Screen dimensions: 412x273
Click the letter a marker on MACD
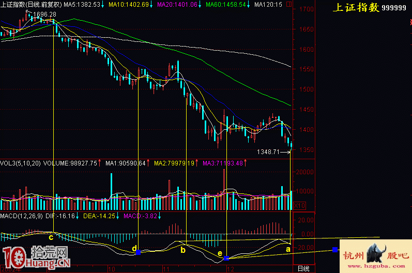[x=288, y=249]
